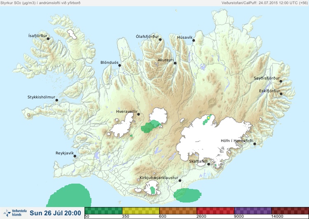Click the 'Hveravellir' map label

(127, 112)
